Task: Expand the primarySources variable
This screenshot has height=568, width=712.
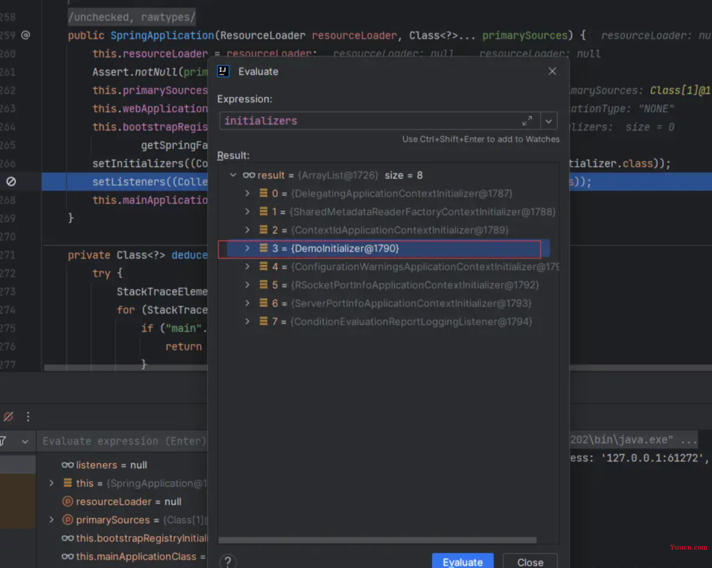Action: 51,520
